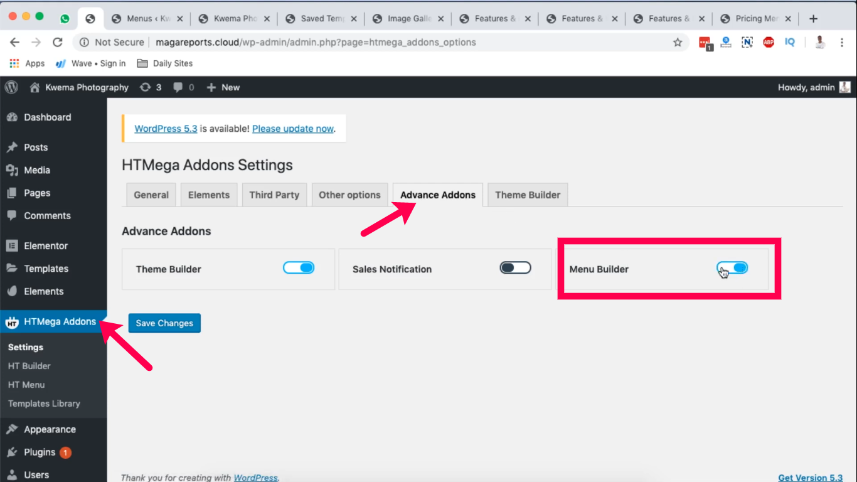Go back using the browser back arrow
The width and height of the screenshot is (857, 482).
pos(15,42)
